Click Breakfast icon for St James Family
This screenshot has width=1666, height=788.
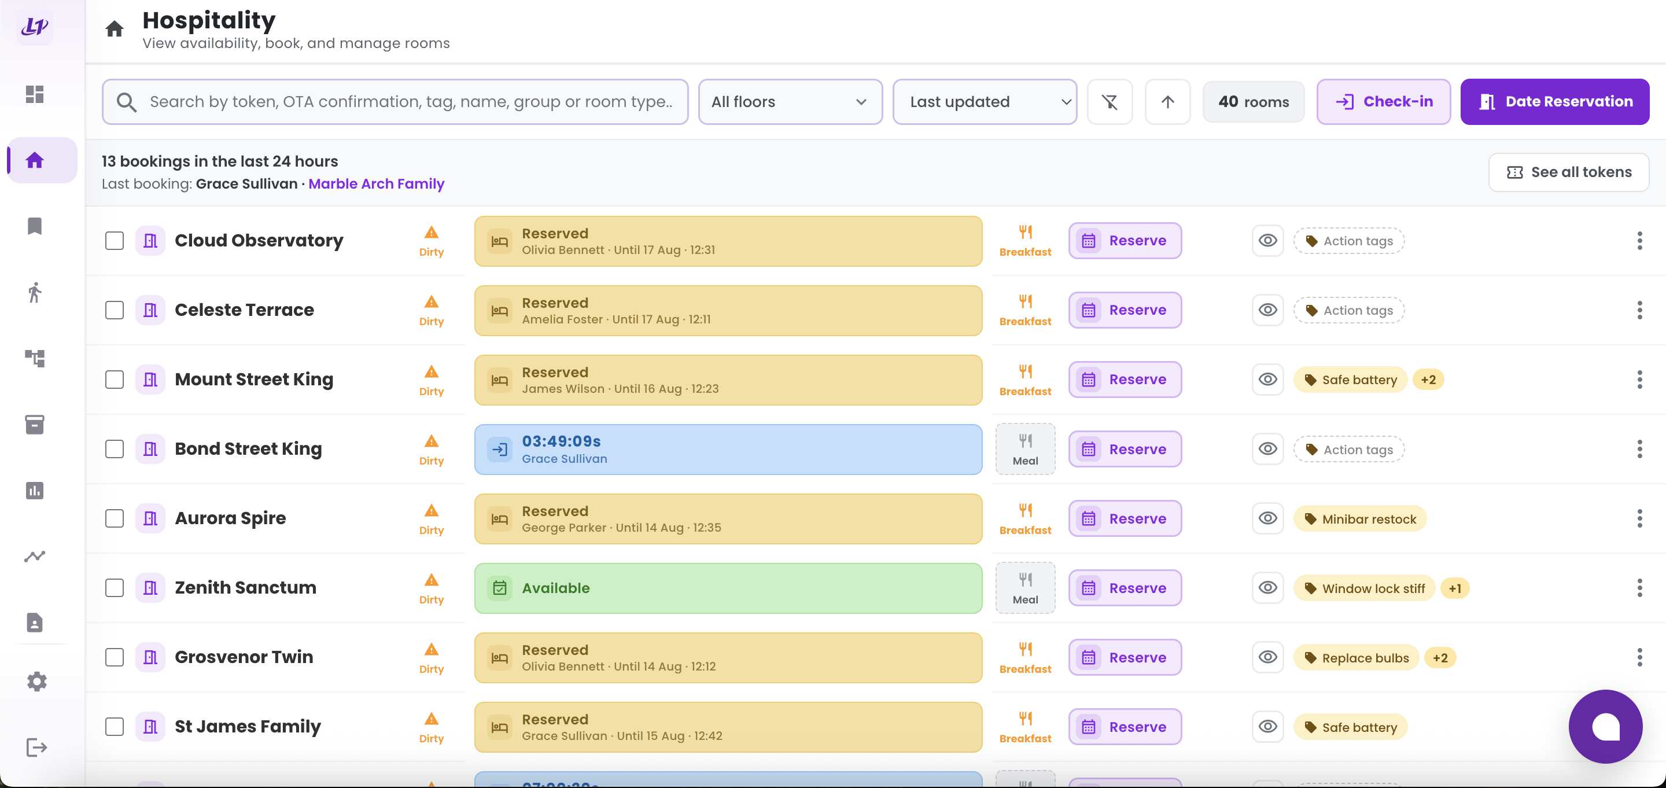coord(1025,727)
